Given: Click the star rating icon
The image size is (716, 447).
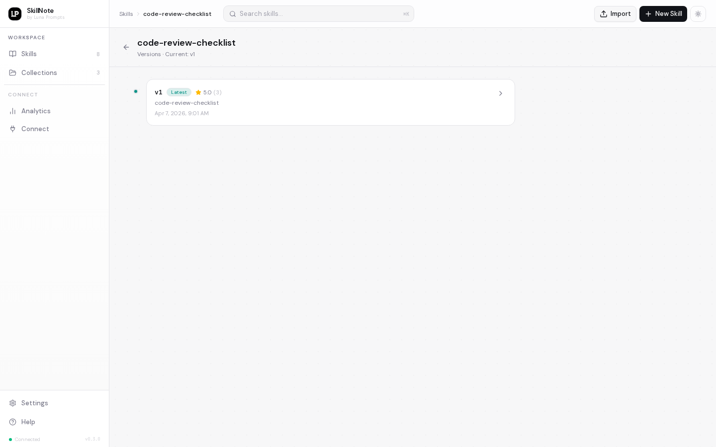Looking at the screenshot, I should pyautogui.click(x=198, y=92).
